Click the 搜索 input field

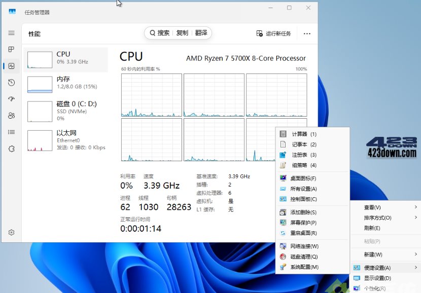tap(165, 33)
